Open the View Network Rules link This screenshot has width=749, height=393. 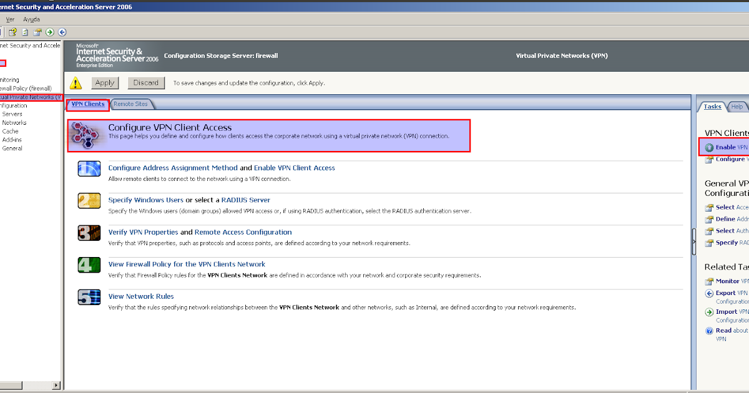tap(141, 296)
